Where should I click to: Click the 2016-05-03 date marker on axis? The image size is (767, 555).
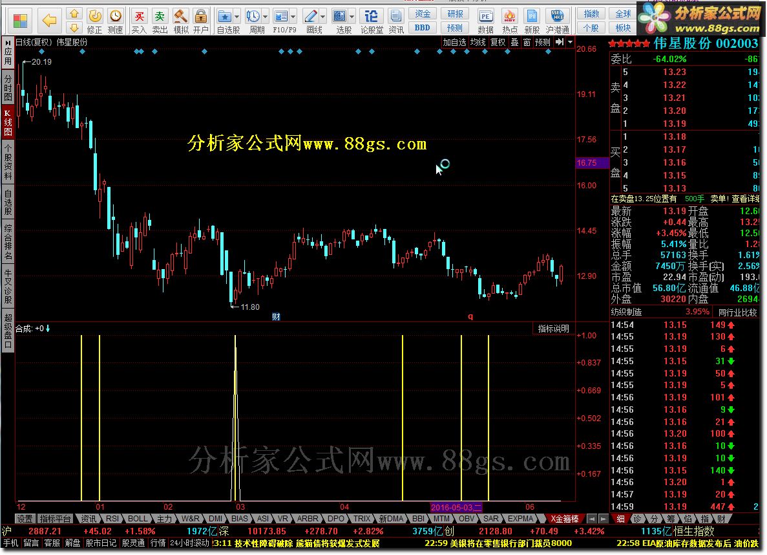click(x=456, y=507)
